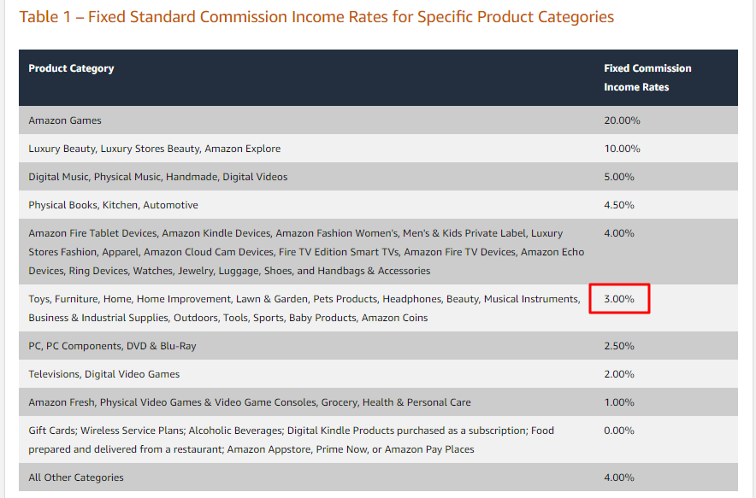Select the Amazon Games category cell
Screen dimensions: 756x498
coord(65,120)
